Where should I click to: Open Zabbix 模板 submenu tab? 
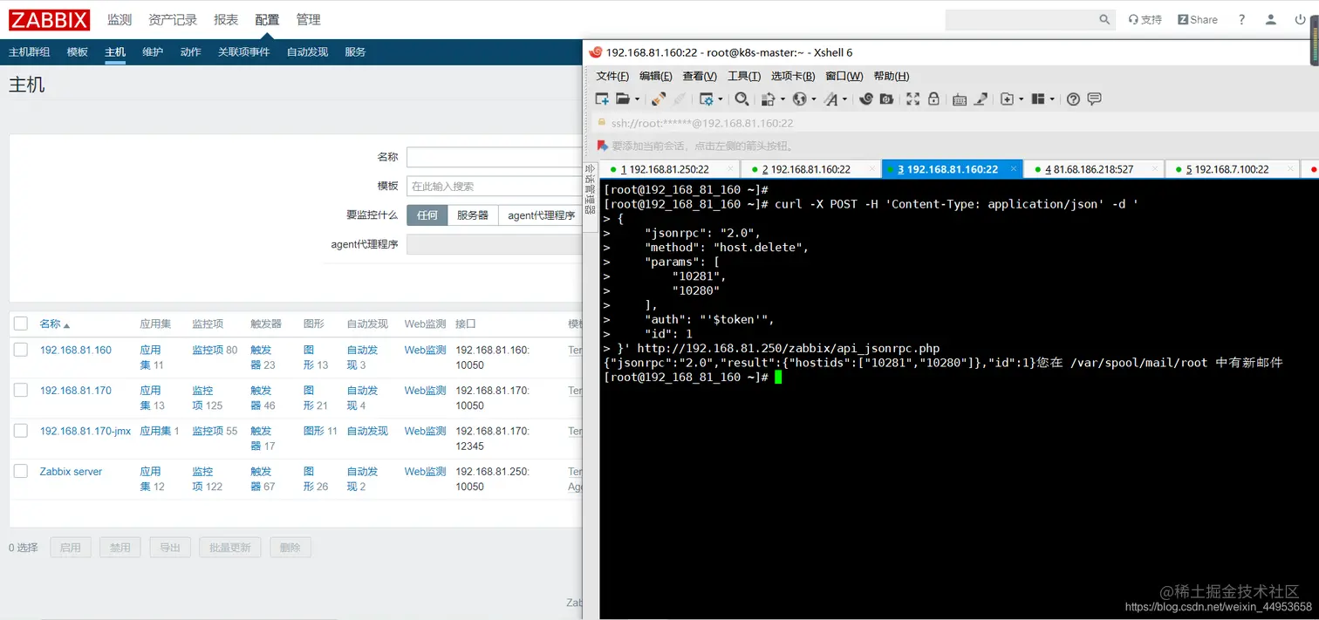point(78,52)
